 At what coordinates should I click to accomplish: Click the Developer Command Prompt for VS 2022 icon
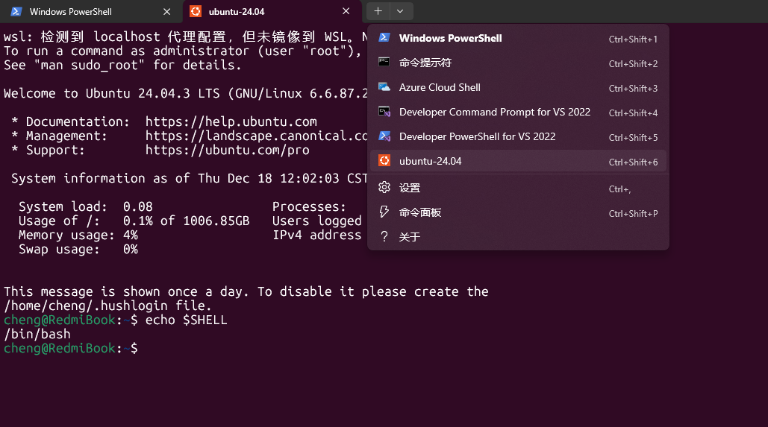click(384, 112)
